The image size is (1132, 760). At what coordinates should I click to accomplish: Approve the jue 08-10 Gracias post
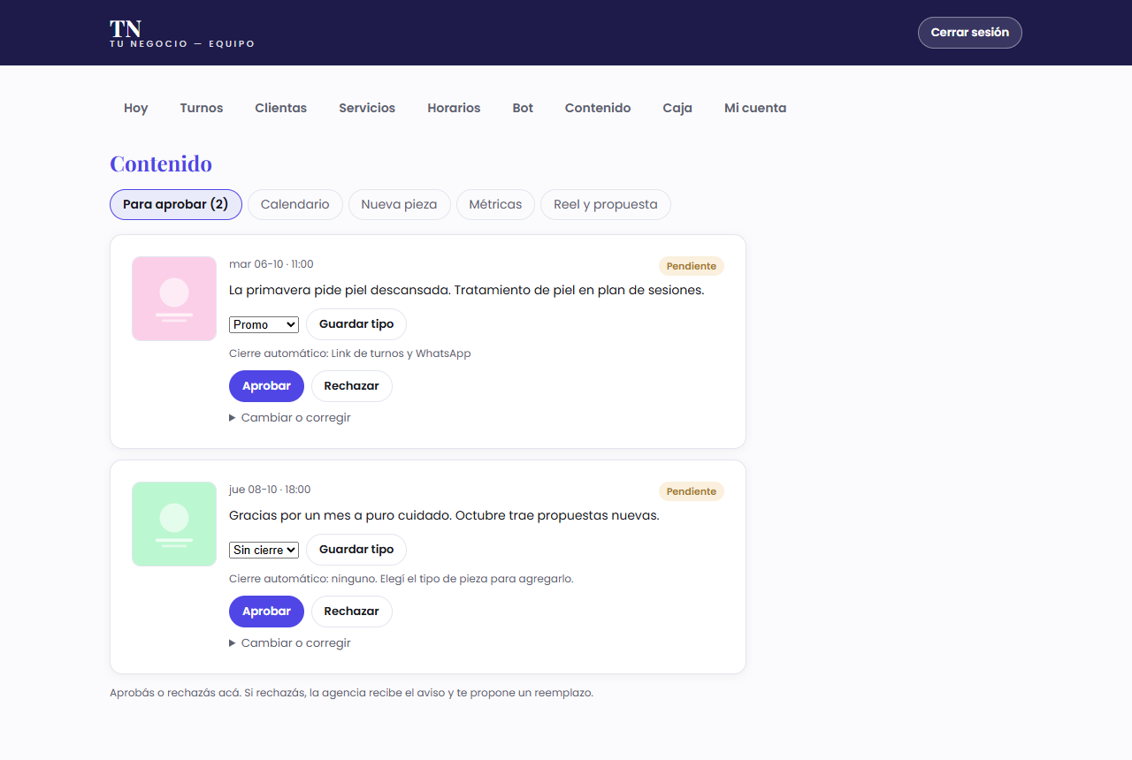pos(266,612)
